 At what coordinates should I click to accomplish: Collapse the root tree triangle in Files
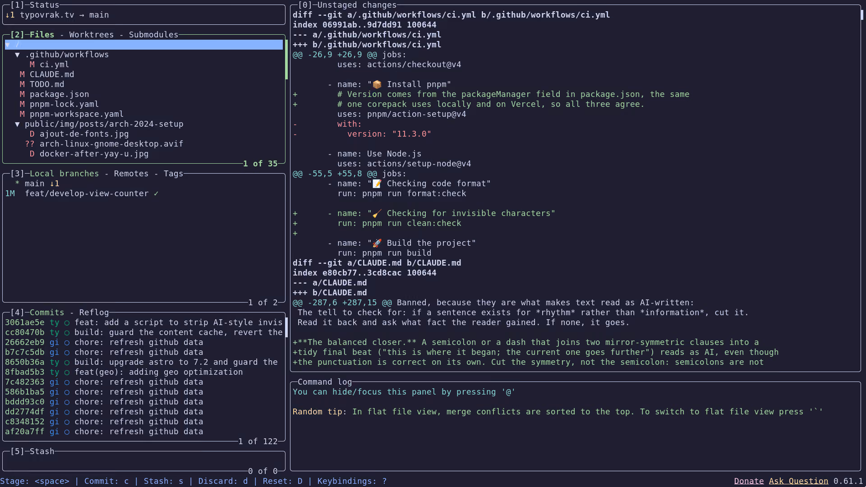coord(8,45)
